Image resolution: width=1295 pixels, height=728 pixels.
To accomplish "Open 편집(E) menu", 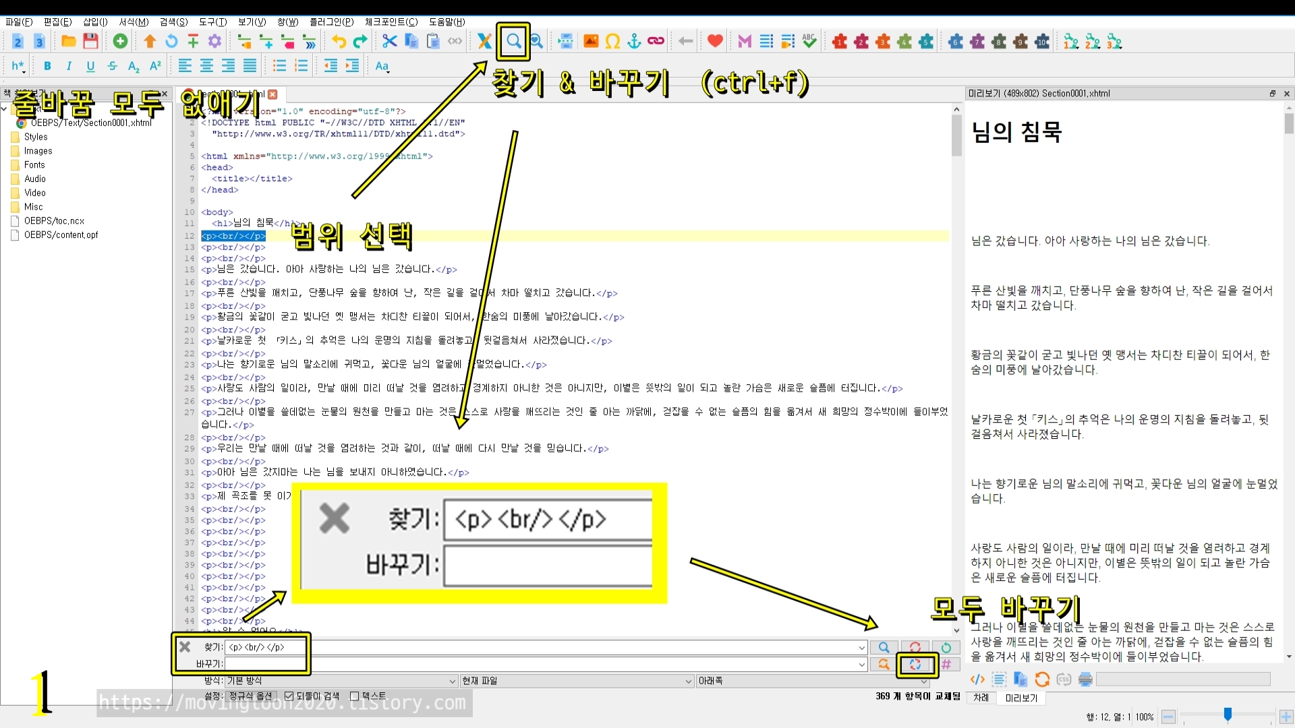I will pyautogui.click(x=57, y=22).
